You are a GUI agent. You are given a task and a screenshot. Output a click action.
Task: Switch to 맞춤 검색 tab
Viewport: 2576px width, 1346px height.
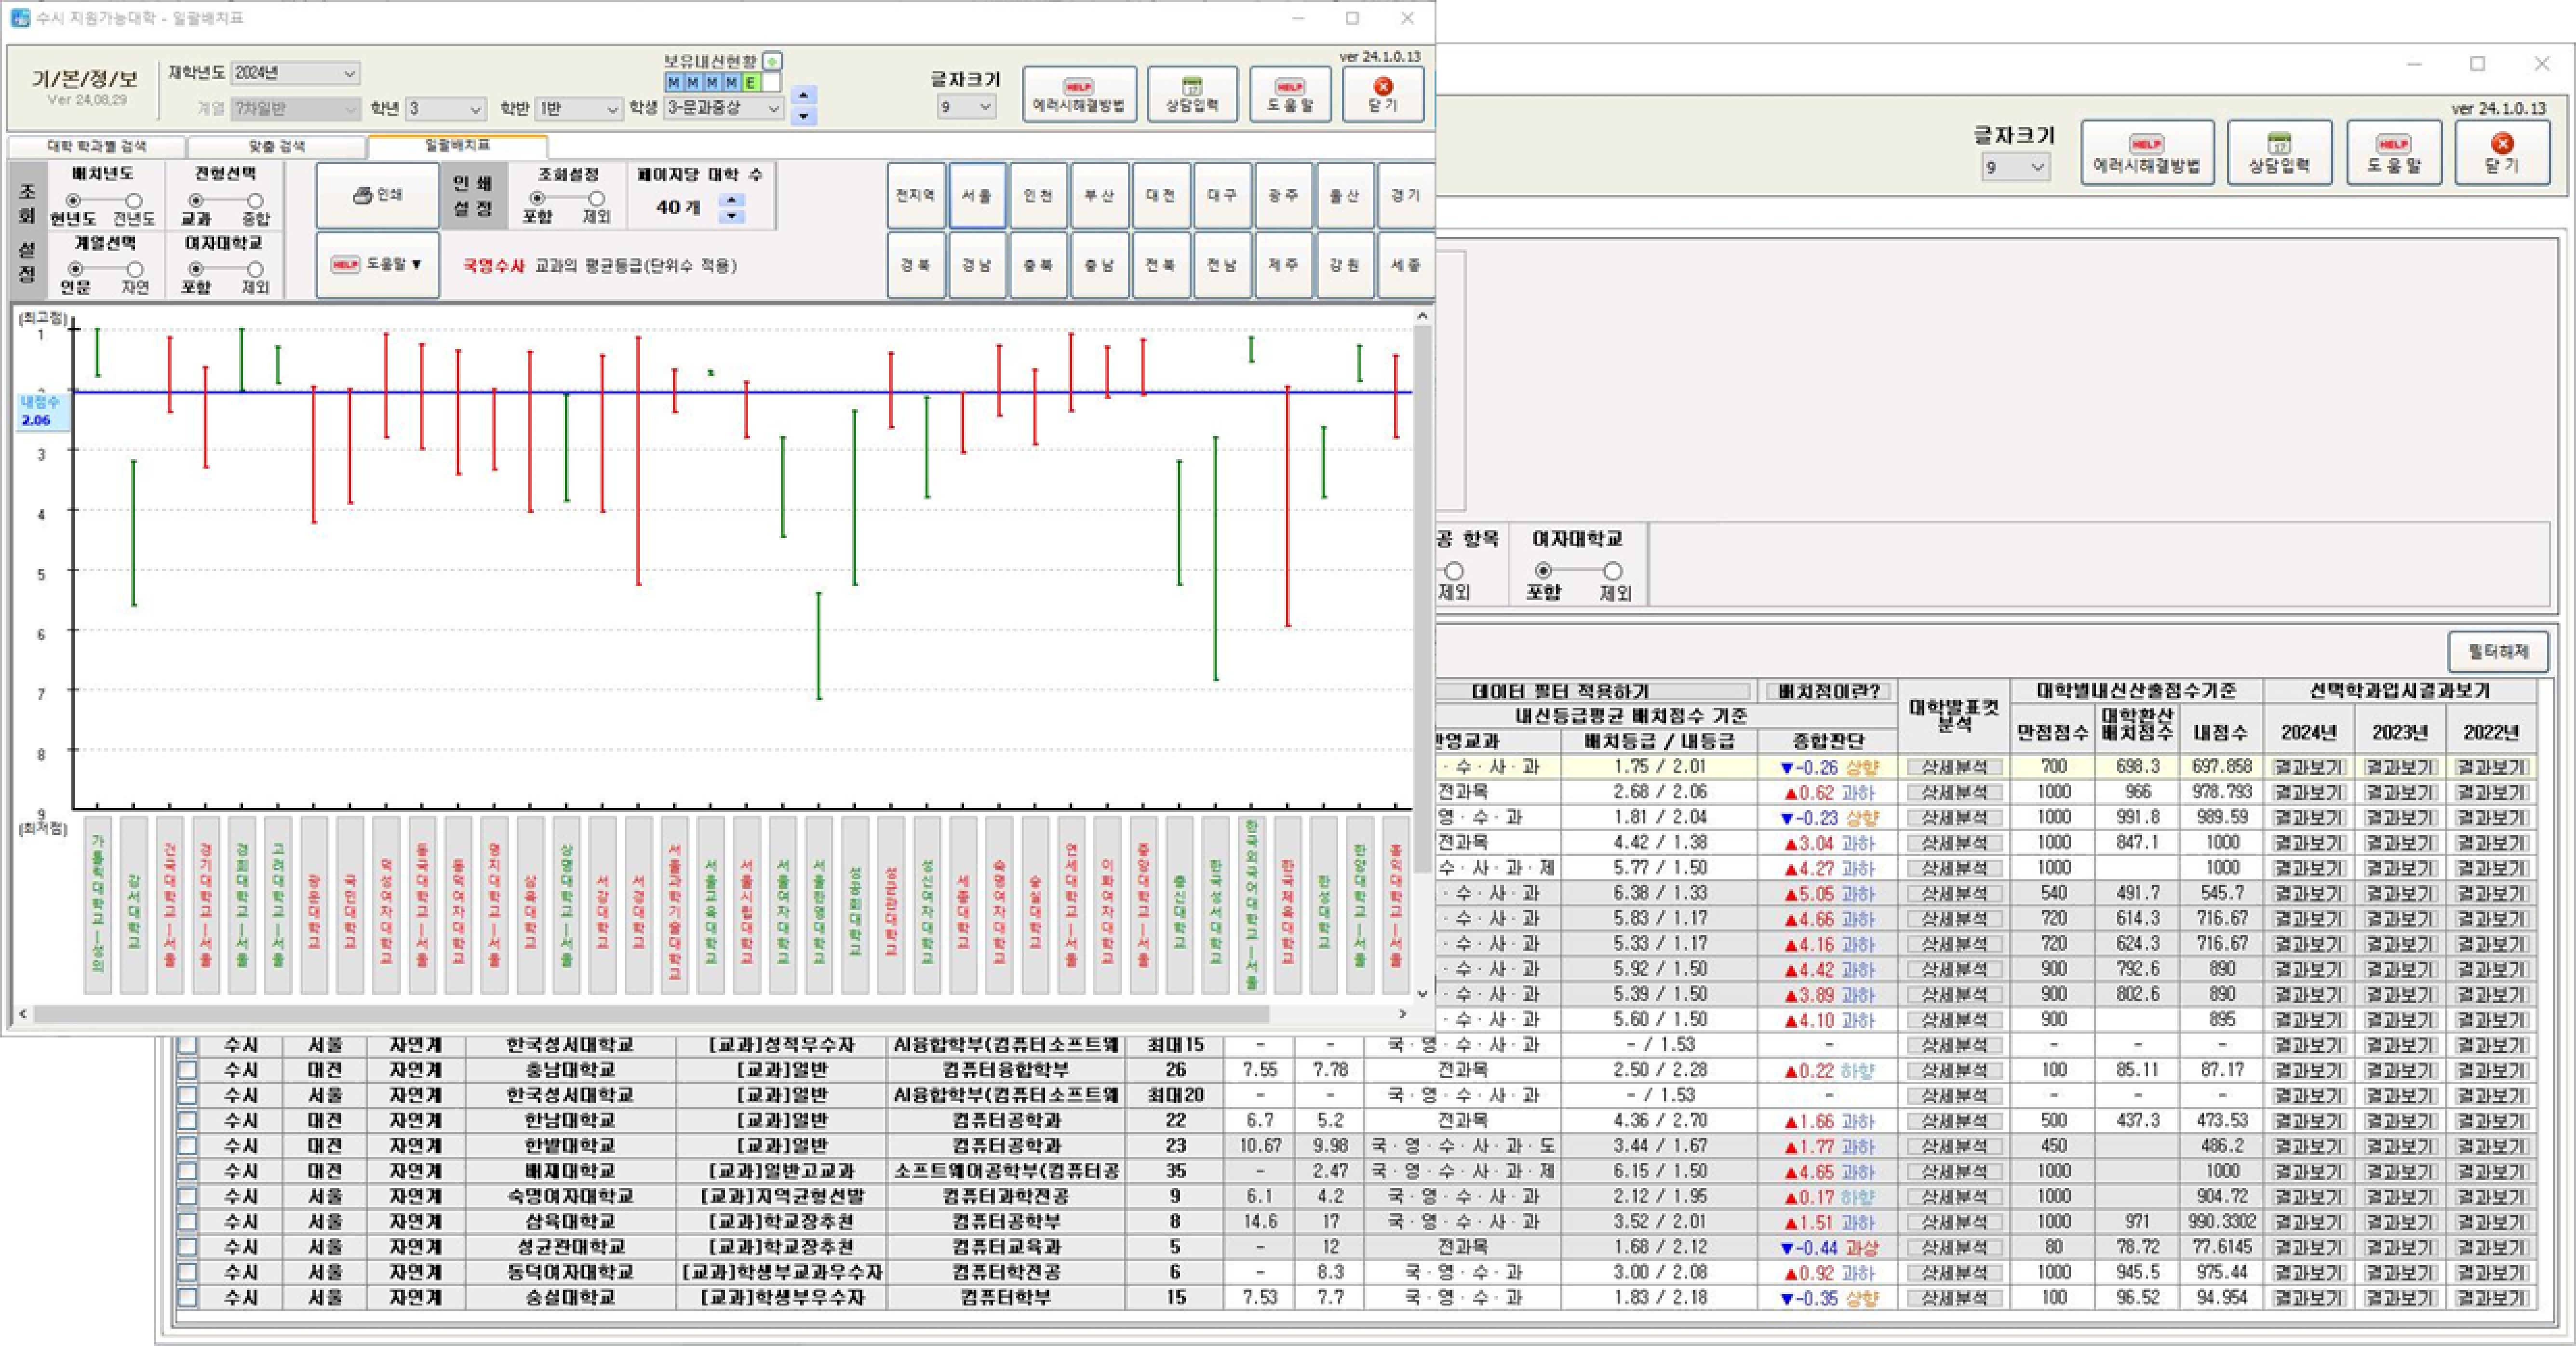(277, 146)
